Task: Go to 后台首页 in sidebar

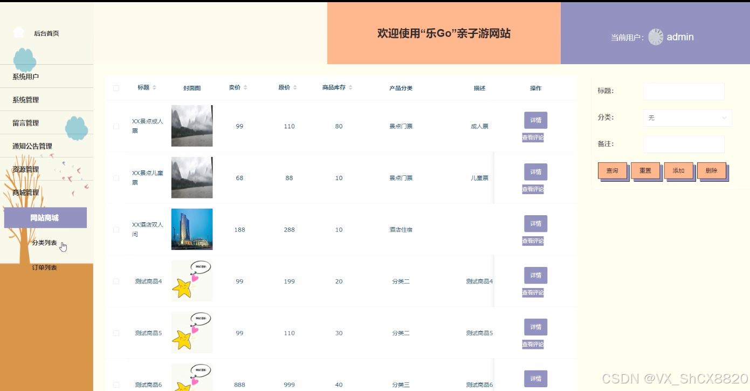Action: click(46, 33)
